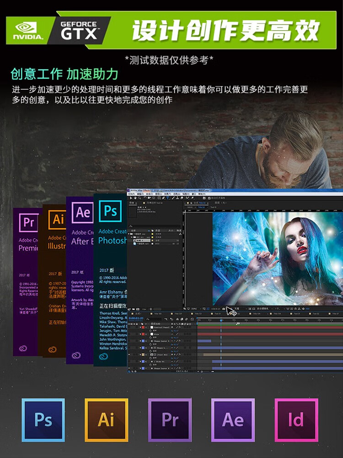Switch to the 项目 project panel tab
343x458 pixels.
(132, 203)
